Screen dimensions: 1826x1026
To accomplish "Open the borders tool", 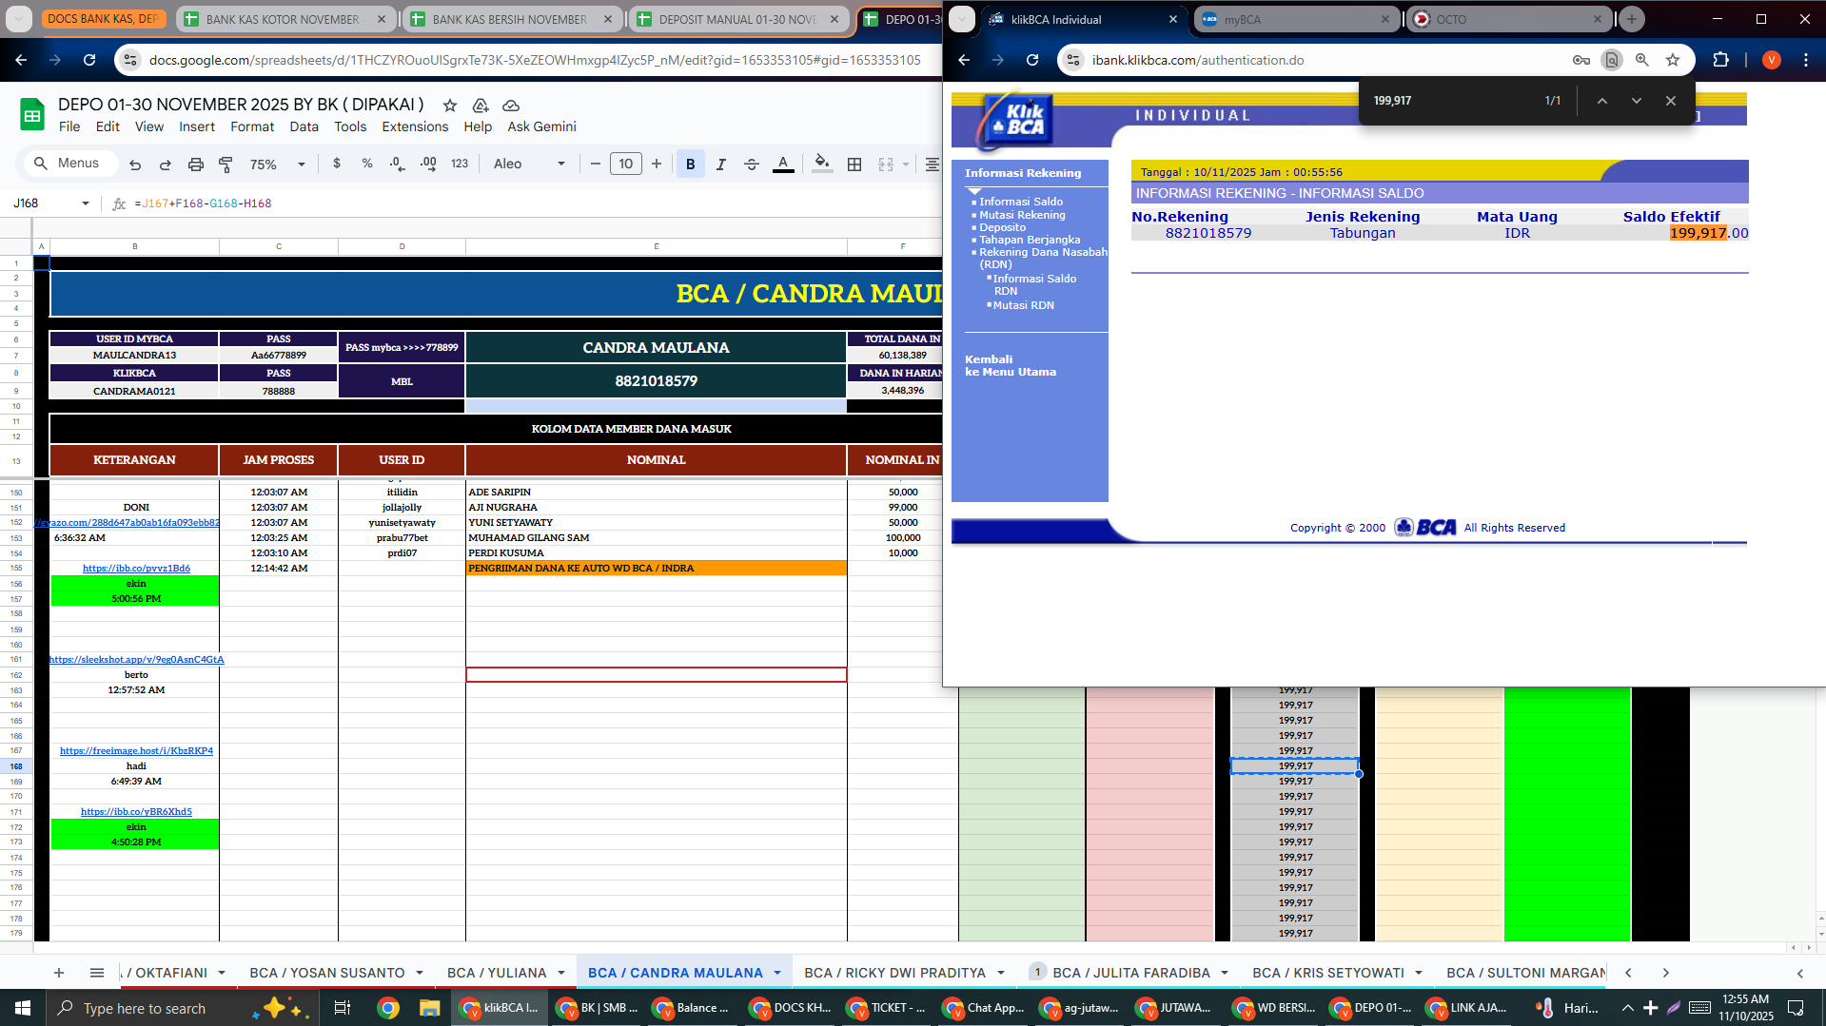I will (854, 165).
